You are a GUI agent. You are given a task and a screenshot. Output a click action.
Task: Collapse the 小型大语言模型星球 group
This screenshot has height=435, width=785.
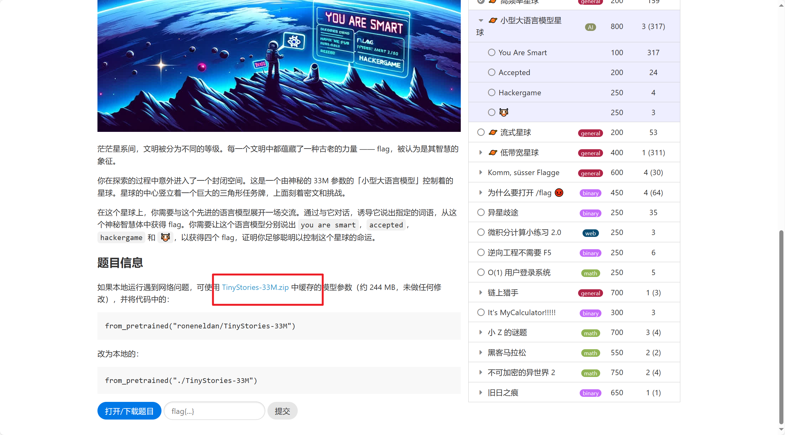(x=481, y=21)
